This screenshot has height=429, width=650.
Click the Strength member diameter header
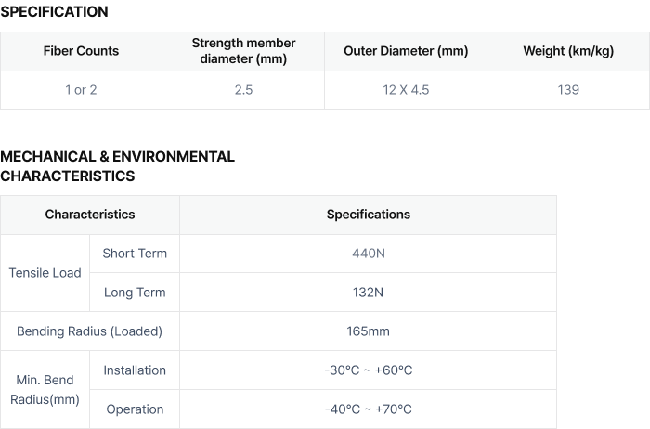(x=243, y=51)
